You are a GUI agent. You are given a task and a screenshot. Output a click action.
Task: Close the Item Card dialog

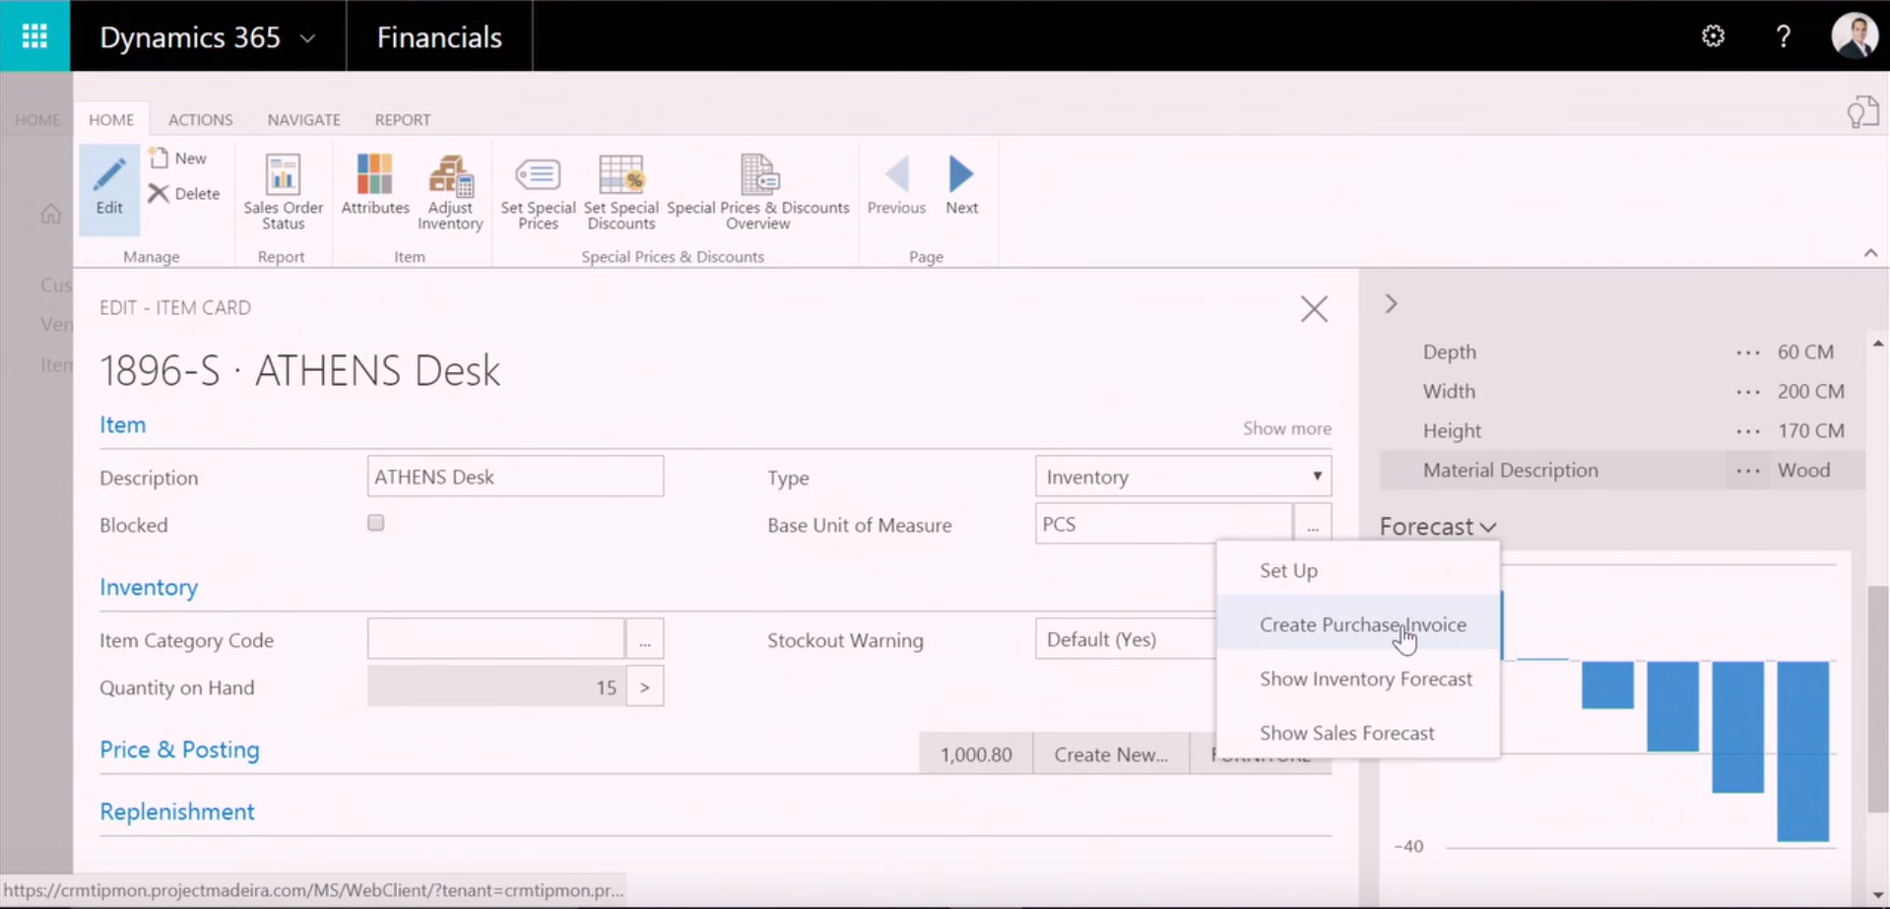point(1314,309)
